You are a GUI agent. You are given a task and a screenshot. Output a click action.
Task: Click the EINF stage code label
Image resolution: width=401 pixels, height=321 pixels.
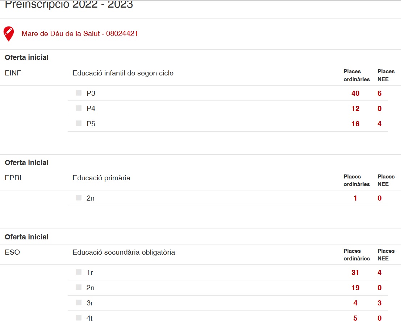coord(13,73)
